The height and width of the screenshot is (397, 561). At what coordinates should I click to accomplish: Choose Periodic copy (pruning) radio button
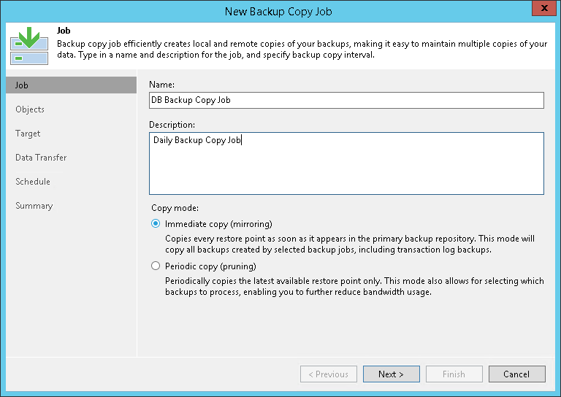pos(156,266)
